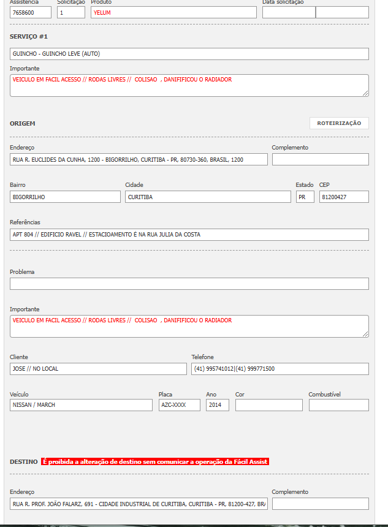This screenshot has height=527, width=388.
Task: Select the Bairro field with BIGORRILHO
Action: [x=65, y=197]
